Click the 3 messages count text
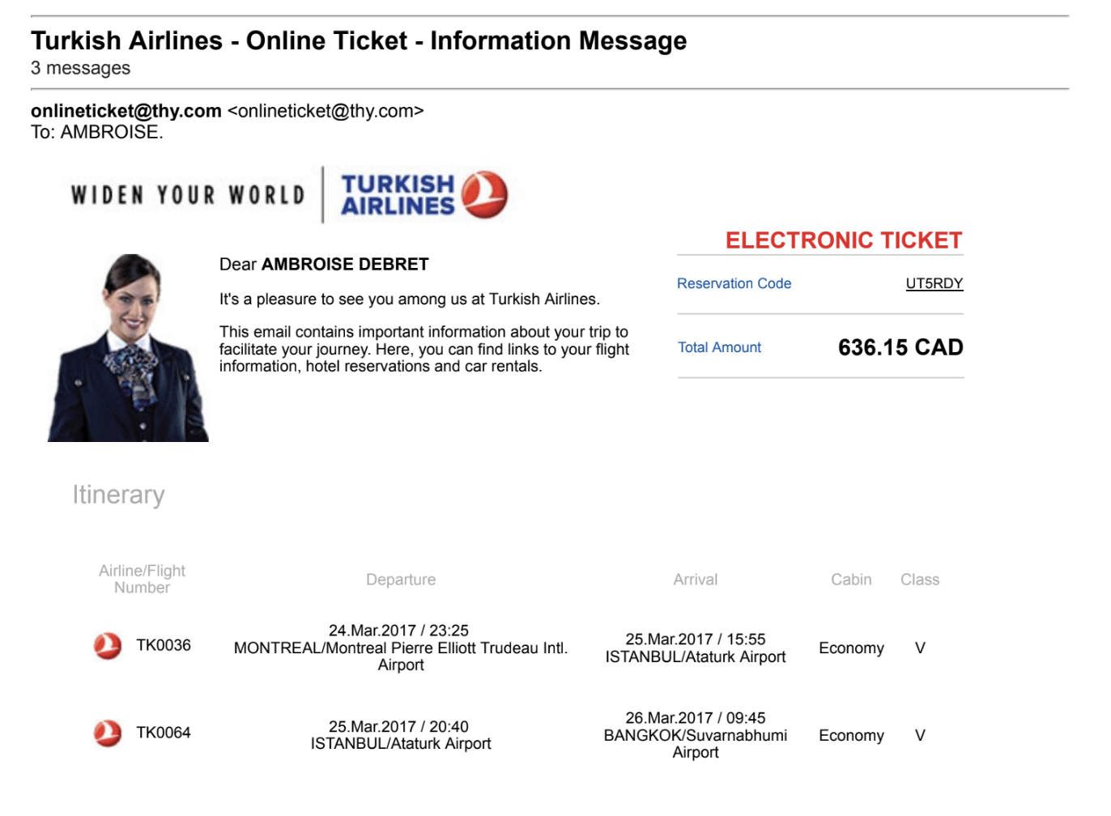 pos(80,68)
